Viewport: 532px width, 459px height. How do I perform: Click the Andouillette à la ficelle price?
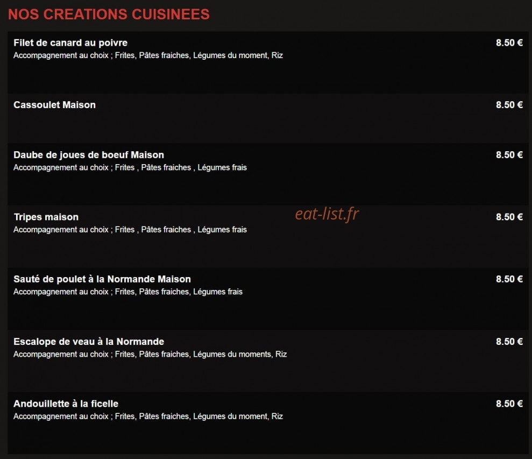click(509, 404)
